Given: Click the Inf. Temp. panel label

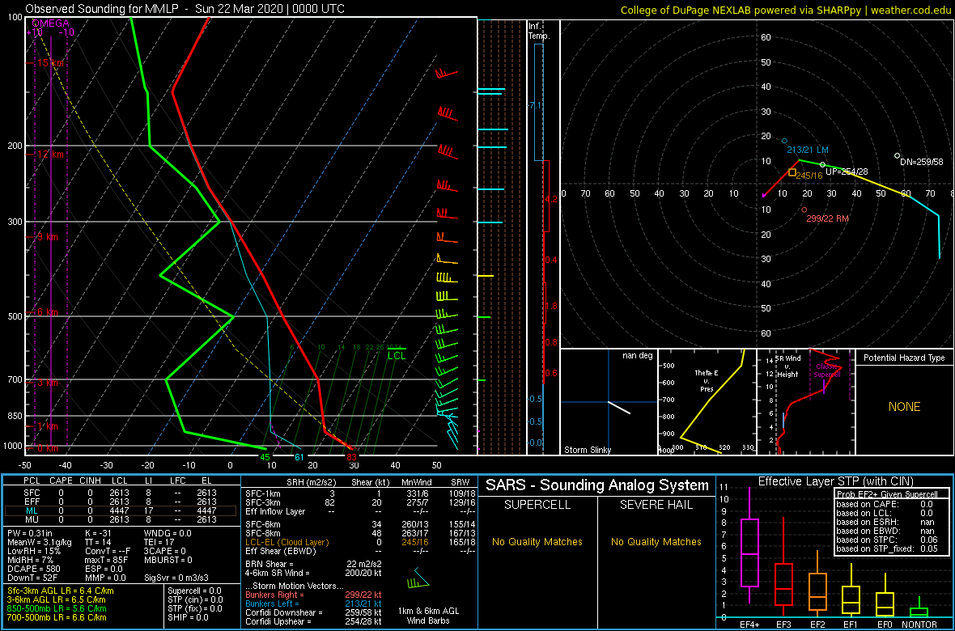Looking at the screenshot, I should (x=540, y=32).
